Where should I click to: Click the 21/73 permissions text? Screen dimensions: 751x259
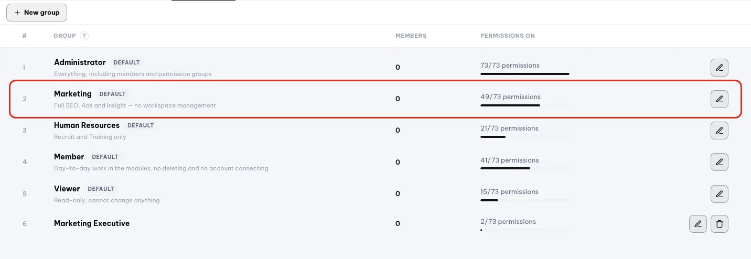point(509,128)
